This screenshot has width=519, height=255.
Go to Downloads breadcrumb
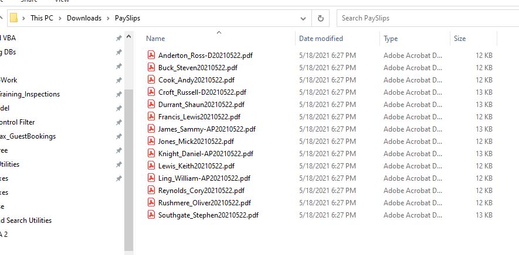(x=84, y=18)
